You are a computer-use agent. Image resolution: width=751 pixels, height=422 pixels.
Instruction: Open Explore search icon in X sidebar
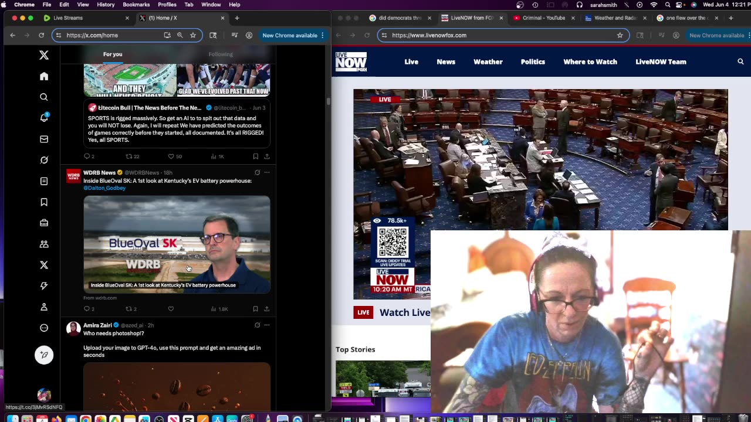pyautogui.click(x=44, y=97)
